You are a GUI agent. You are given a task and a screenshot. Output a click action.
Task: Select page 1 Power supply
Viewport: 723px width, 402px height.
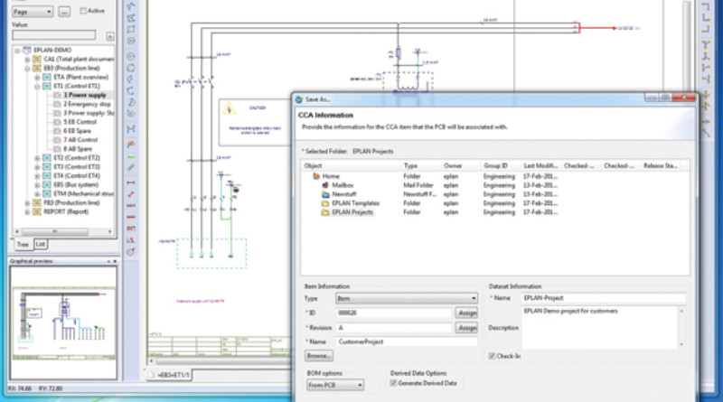click(x=85, y=95)
